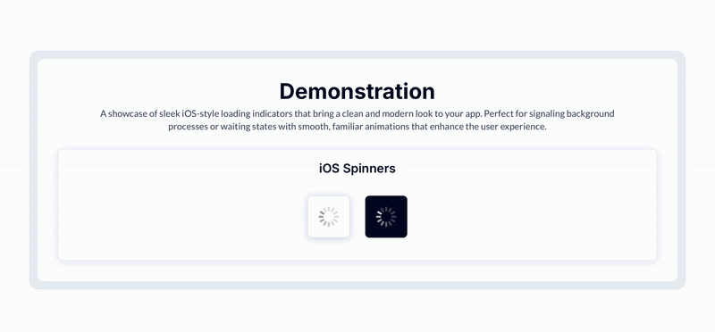The image size is (715, 332).
Task: Click the "iOS Spinners" section title
Action: [357, 169]
